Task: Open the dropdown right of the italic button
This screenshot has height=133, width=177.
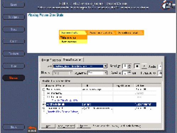Action: tap(160, 66)
